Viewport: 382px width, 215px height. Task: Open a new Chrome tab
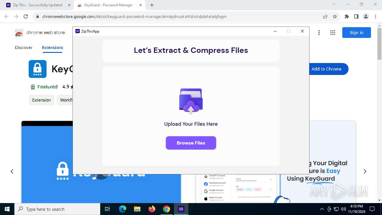point(152,5)
